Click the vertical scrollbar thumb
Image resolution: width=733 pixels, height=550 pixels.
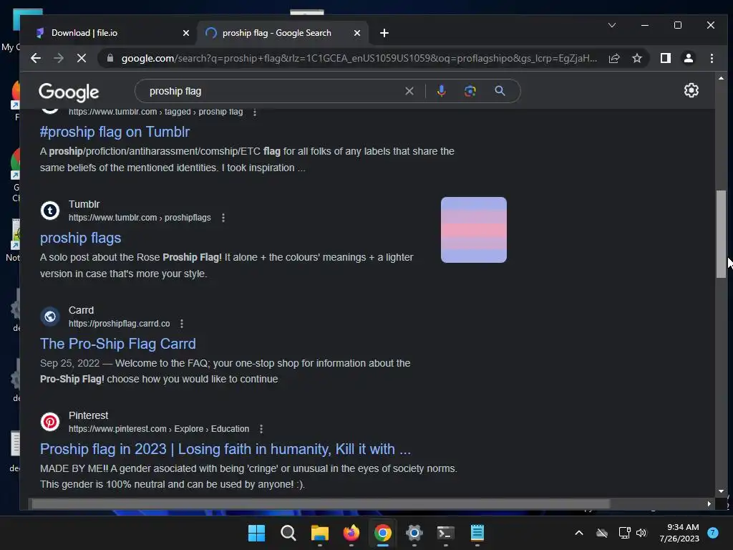721,234
